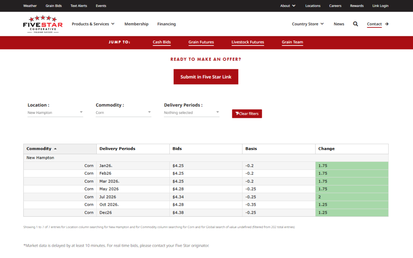Select Membership in main navigation

point(136,24)
